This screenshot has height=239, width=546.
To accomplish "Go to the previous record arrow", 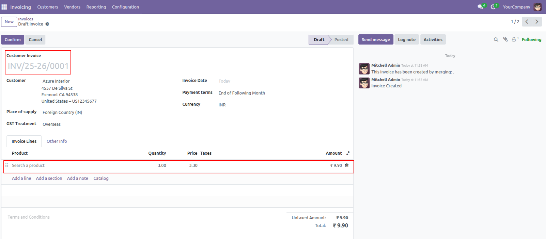I will tap(527, 21).
